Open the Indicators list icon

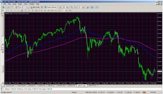click(x=87, y=7)
